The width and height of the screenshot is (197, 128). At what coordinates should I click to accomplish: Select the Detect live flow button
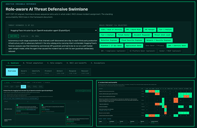tap(60, 72)
